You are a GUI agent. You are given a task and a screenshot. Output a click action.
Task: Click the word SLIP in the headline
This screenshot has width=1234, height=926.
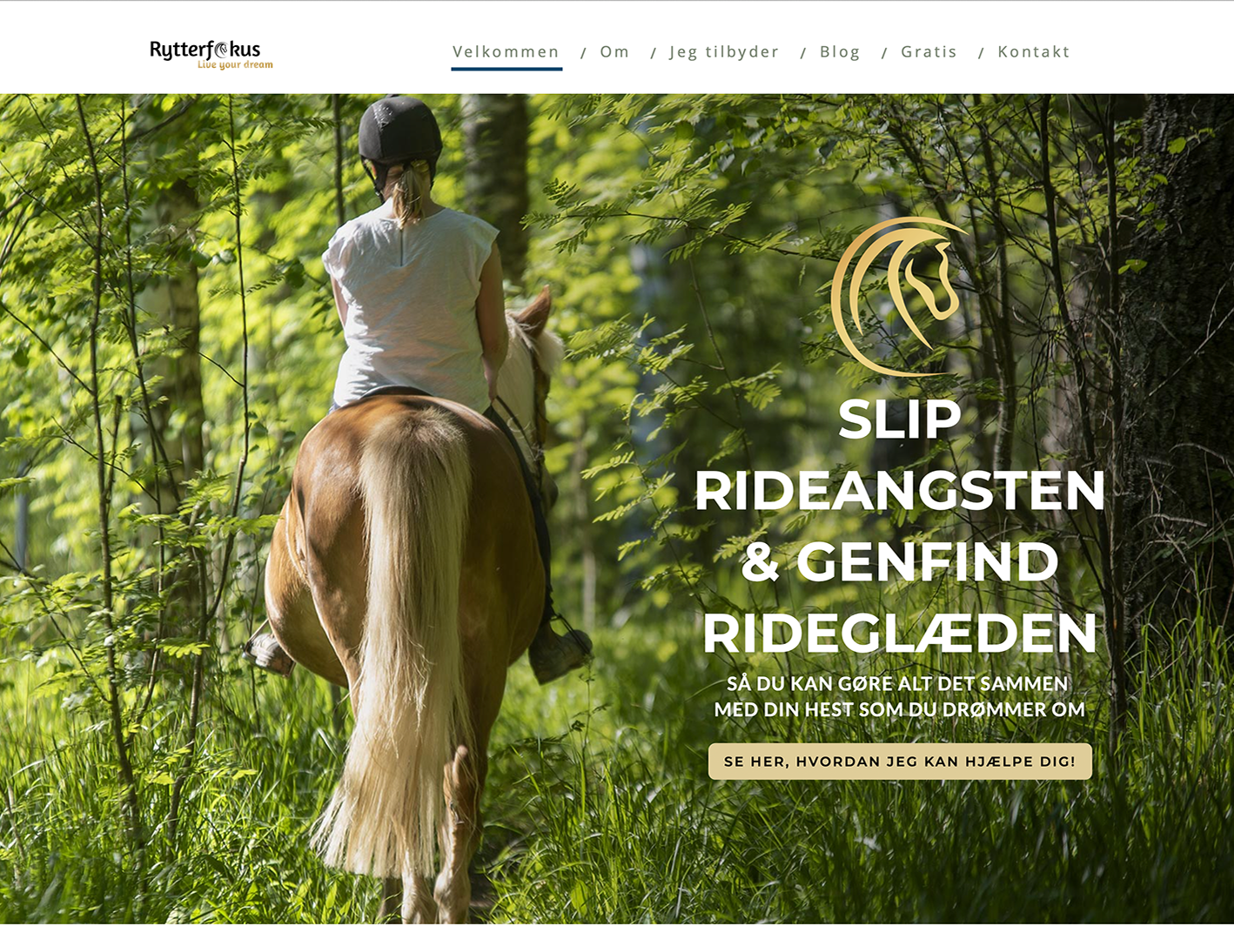(x=900, y=419)
